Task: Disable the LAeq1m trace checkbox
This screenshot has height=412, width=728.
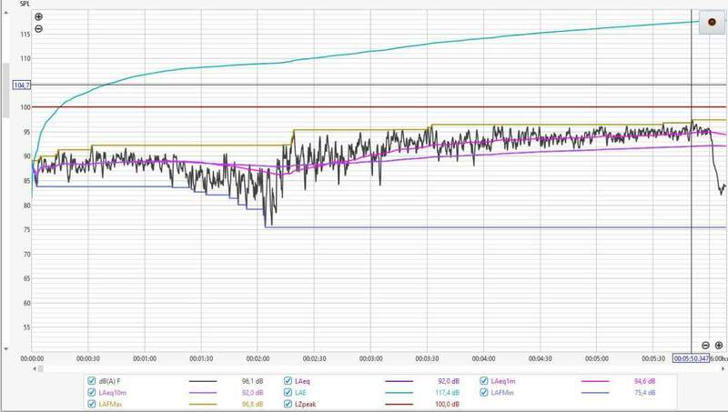Action: click(482, 380)
